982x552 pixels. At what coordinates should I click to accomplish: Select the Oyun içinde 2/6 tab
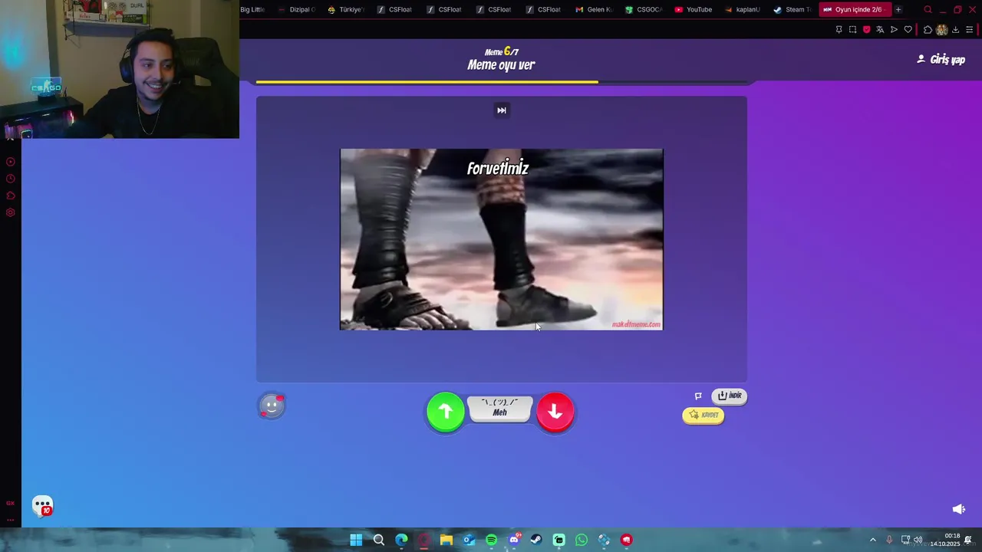[x=855, y=10]
